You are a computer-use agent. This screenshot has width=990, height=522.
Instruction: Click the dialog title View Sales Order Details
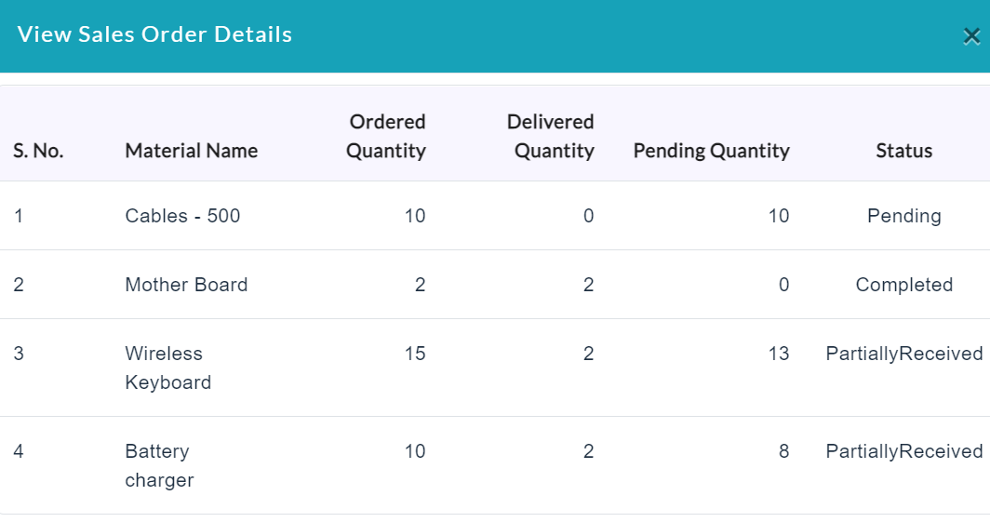click(154, 34)
